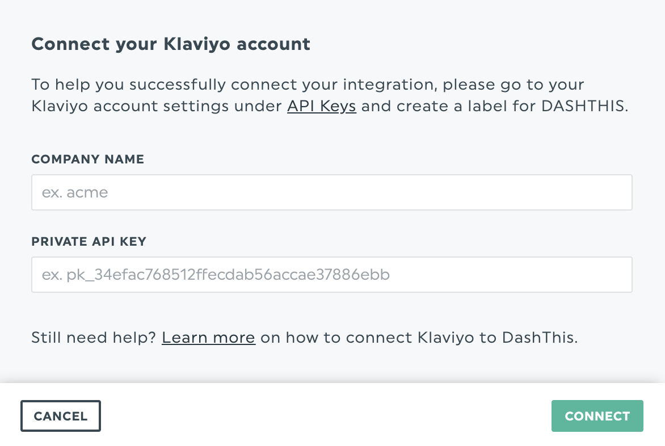
Task: Navigate to Klaviyo help via Learn more
Action: click(x=208, y=337)
